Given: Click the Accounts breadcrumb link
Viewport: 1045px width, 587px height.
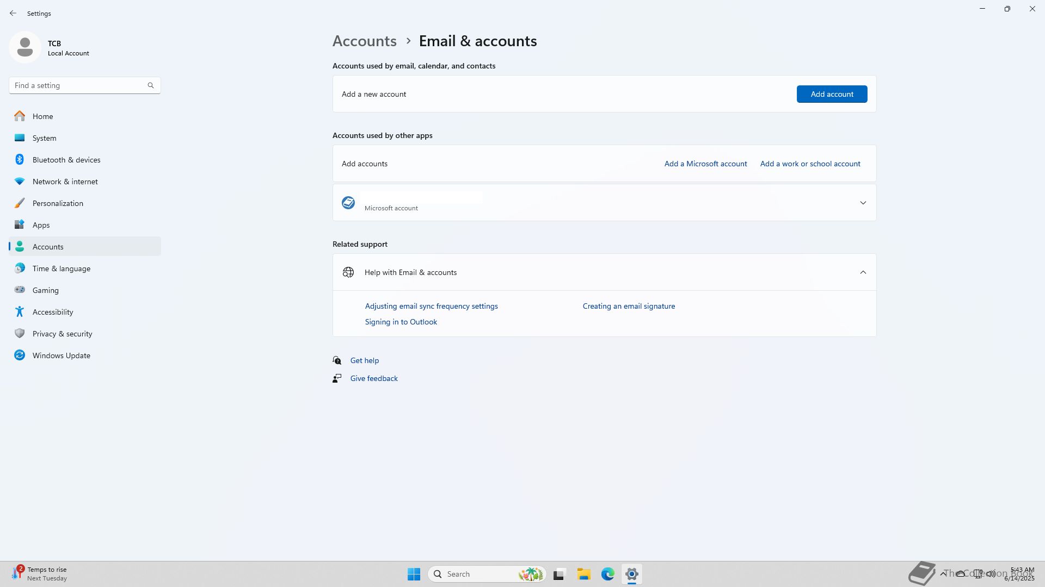Looking at the screenshot, I should click(364, 41).
